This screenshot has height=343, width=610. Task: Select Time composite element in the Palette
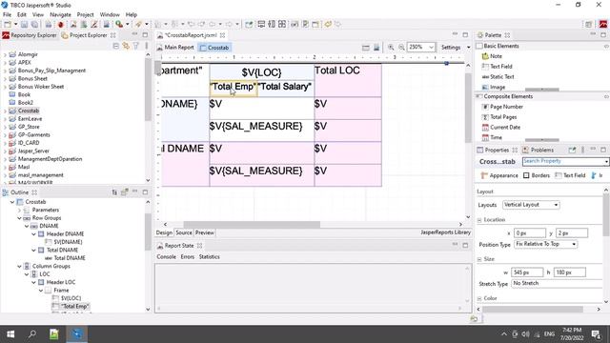496,137
